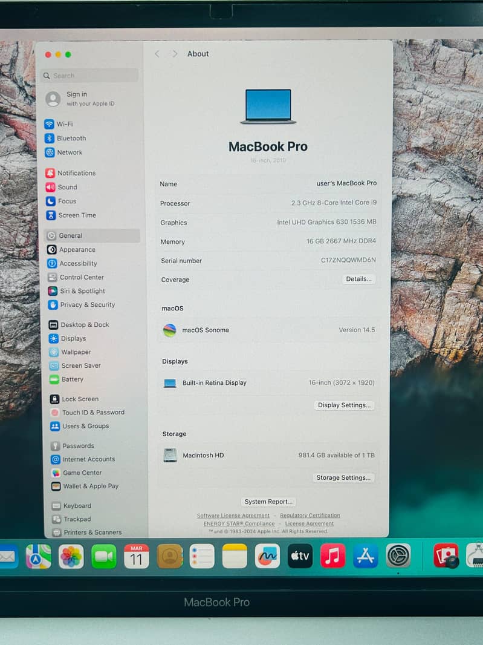Open the License Agreement link

click(x=310, y=523)
